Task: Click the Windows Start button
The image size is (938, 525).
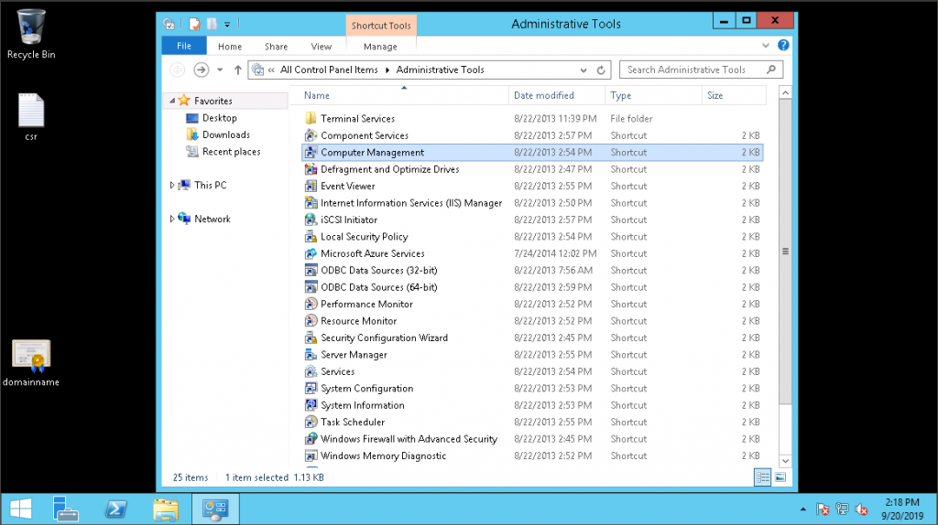Action: pyautogui.click(x=21, y=509)
